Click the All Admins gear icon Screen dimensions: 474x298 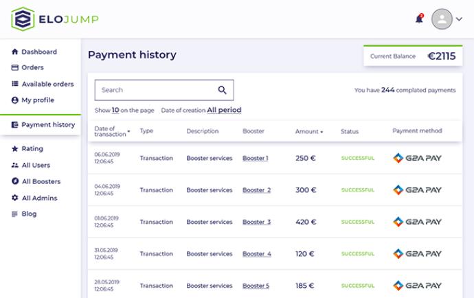[x=15, y=198]
